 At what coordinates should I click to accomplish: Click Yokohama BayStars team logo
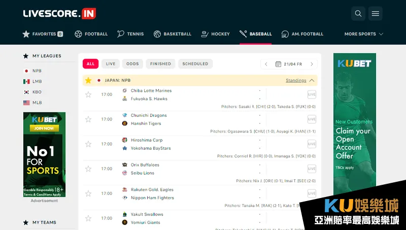[124, 148]
